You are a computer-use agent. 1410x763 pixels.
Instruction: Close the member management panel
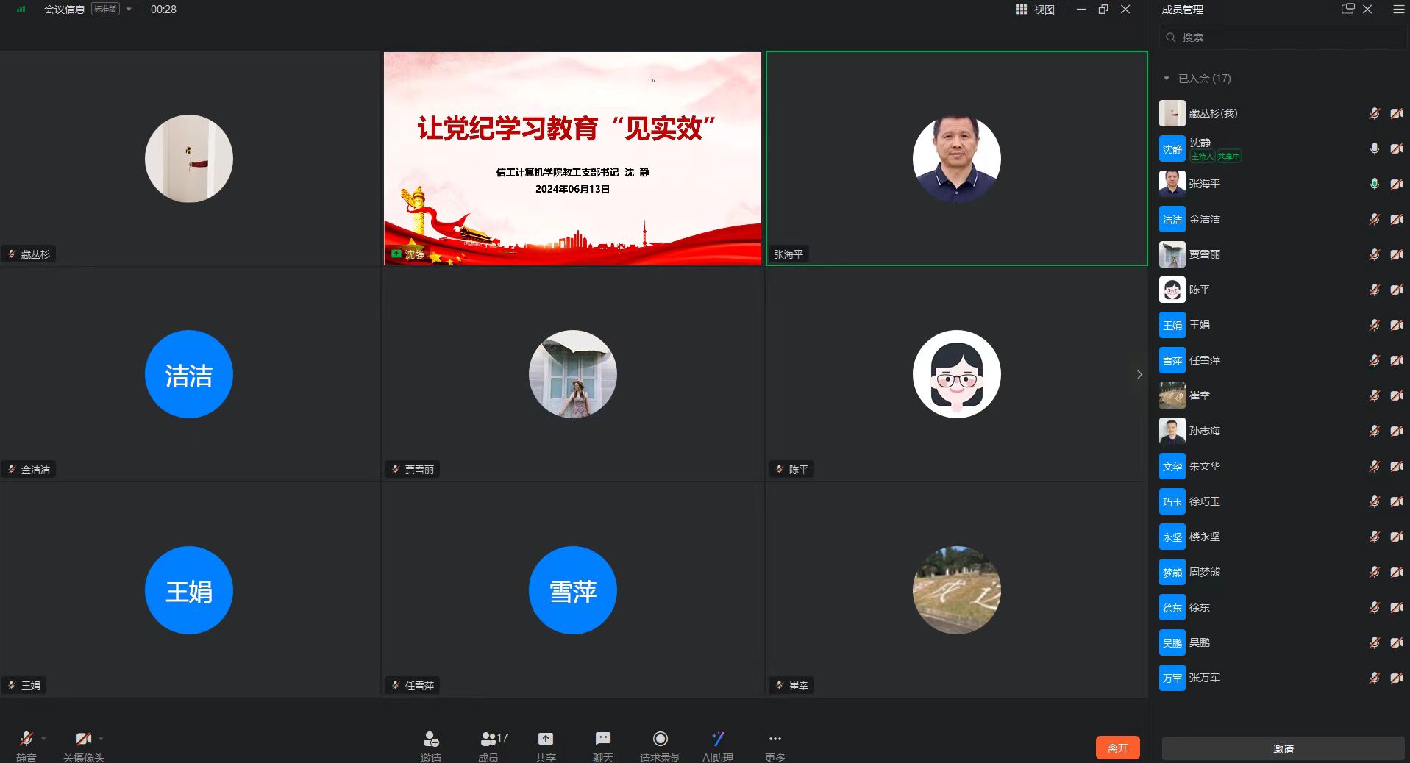pos(1367,9)
